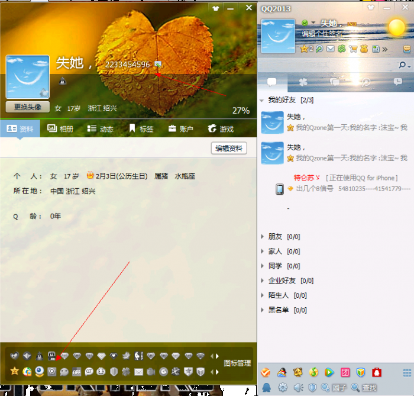Open the app manager grid icon

point(407,372)
